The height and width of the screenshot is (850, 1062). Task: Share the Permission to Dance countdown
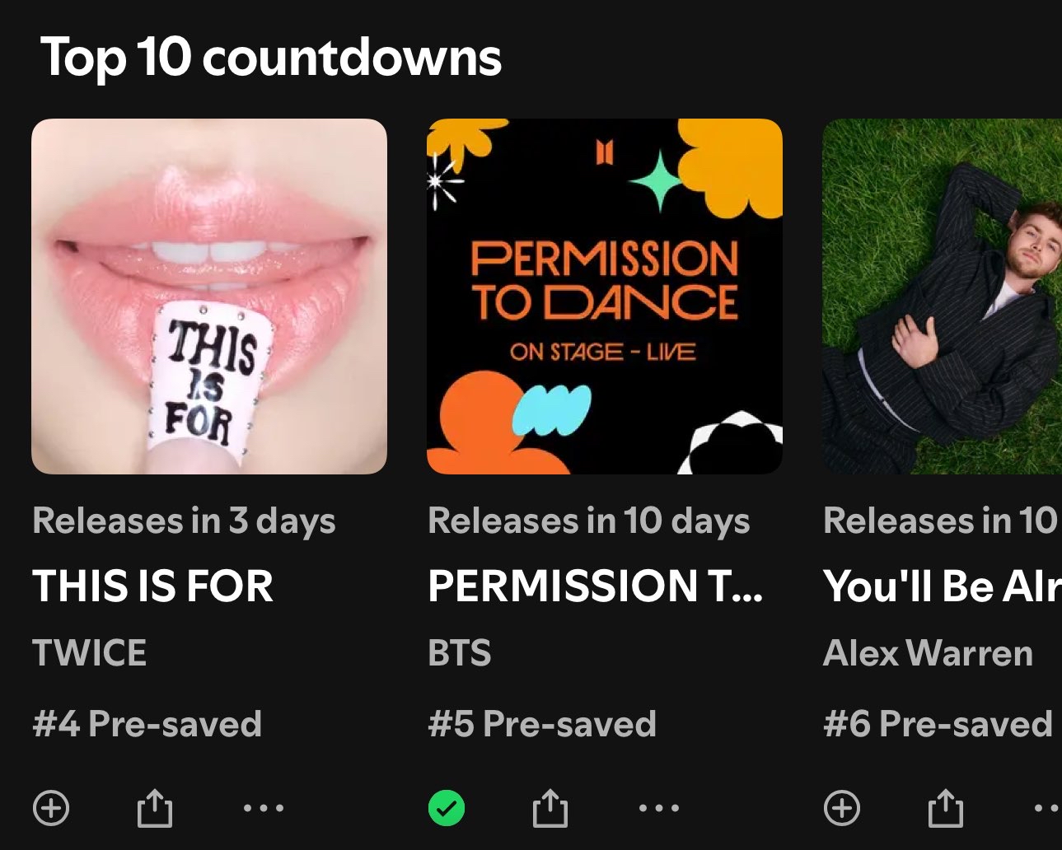click(550, 807)
